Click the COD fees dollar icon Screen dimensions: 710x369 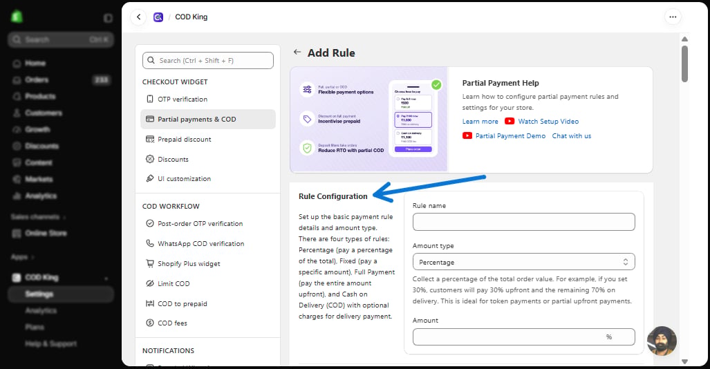(x=150, y=323)
